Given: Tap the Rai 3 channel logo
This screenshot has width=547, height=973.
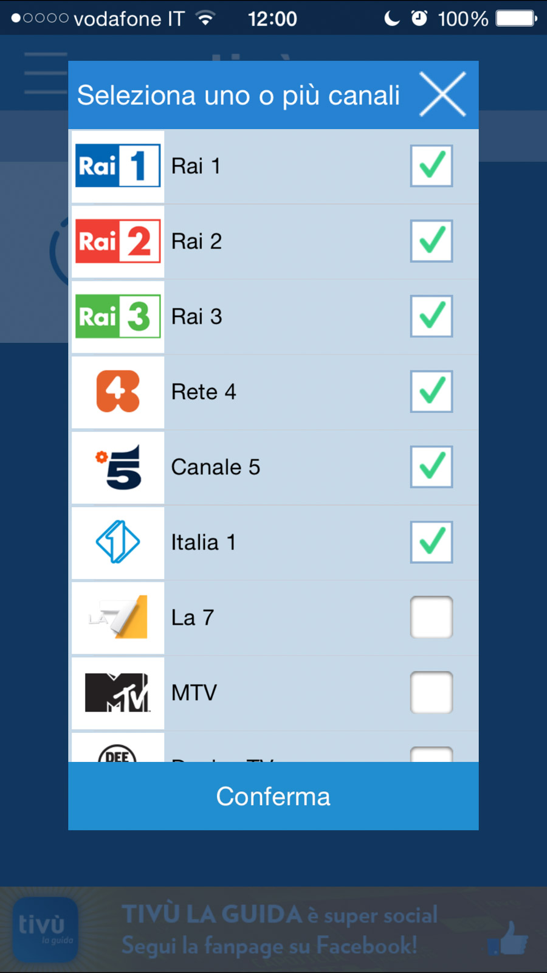Looking at the screenshot, I should [118, 316].
